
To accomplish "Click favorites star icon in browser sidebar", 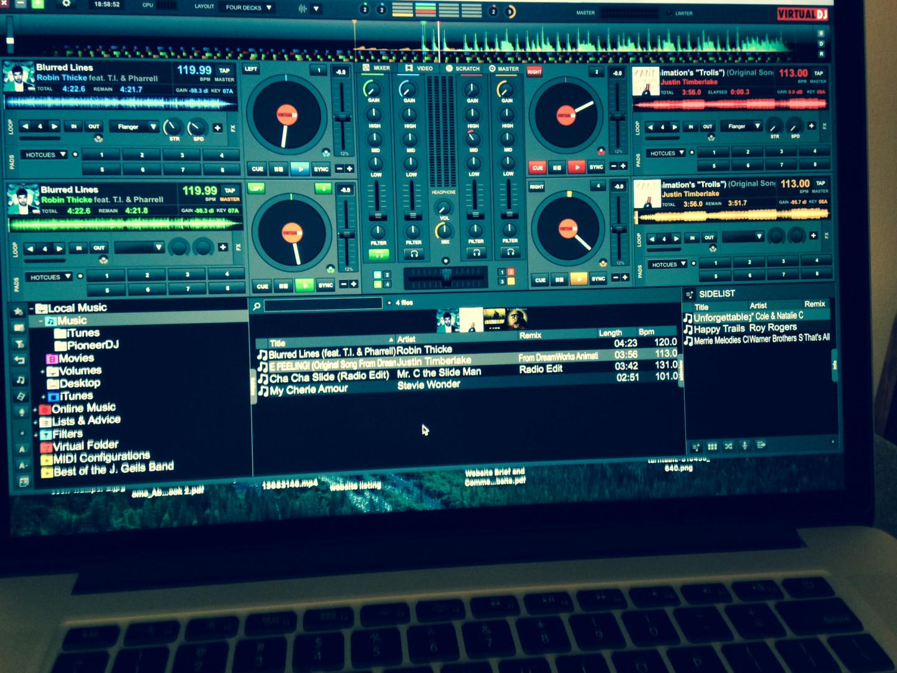I will 18,311.
